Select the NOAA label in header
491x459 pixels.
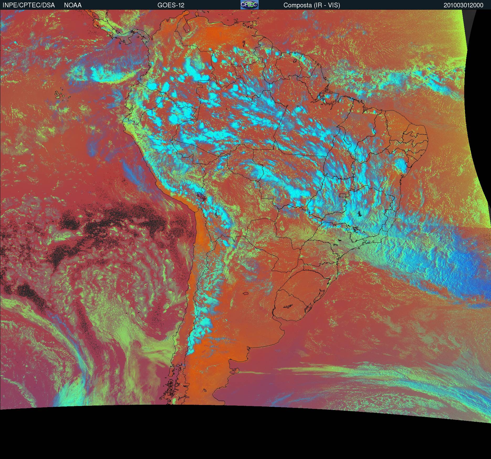73,5
